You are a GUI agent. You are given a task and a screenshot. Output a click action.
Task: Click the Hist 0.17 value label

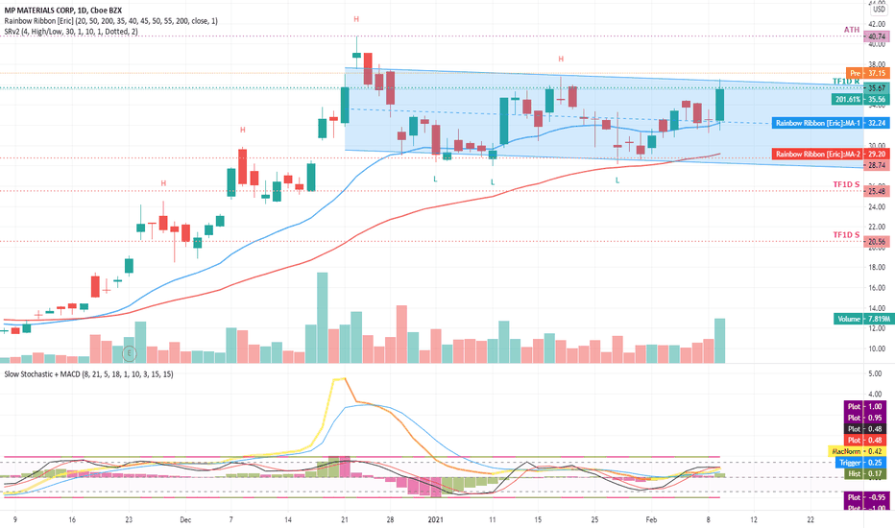click(x=864, y=474)
